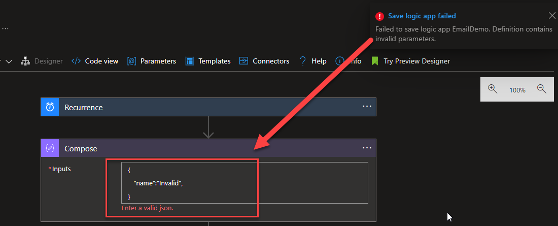Screen dimensions: 558x226
Task: Click inside the Inputs JSON field
Action: 243,183
